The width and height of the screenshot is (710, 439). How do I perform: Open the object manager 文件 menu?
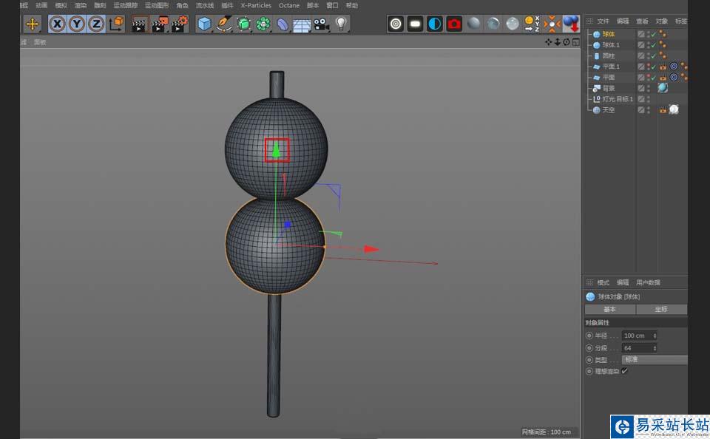point(603,21)
